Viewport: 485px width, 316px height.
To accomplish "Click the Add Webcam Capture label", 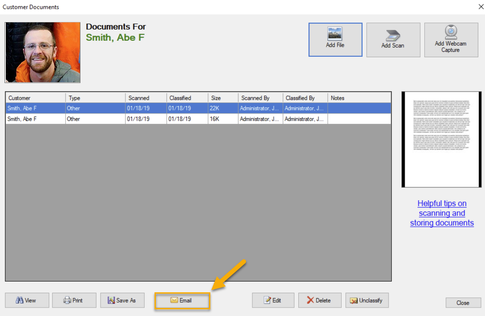I will [451, 47].
